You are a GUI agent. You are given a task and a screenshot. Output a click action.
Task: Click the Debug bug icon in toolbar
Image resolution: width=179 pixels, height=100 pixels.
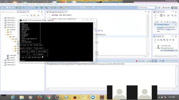point(36,7)
